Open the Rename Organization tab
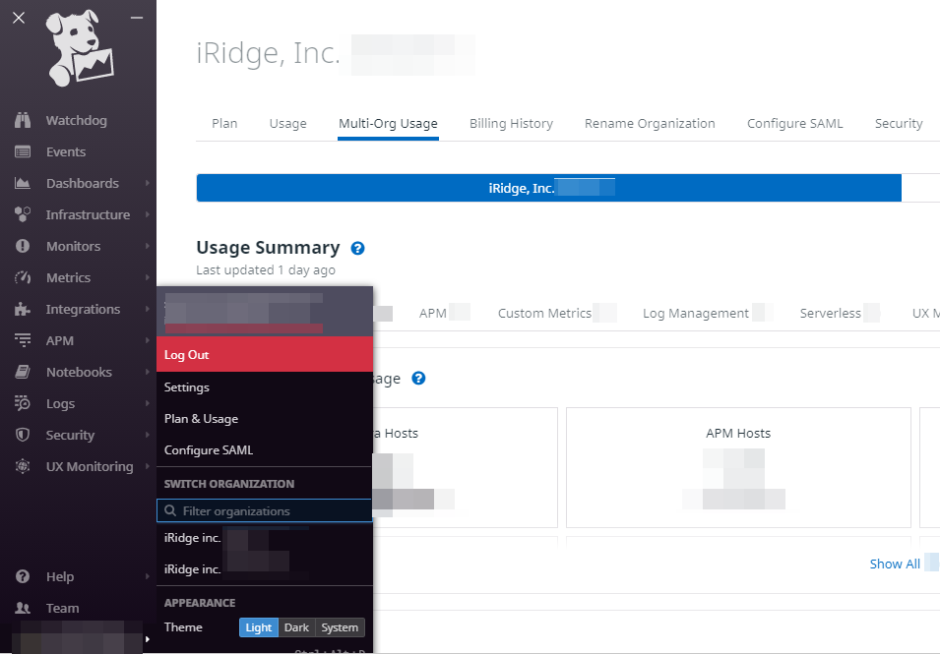The width and height of the screenshot is (940, 654). 650,123
